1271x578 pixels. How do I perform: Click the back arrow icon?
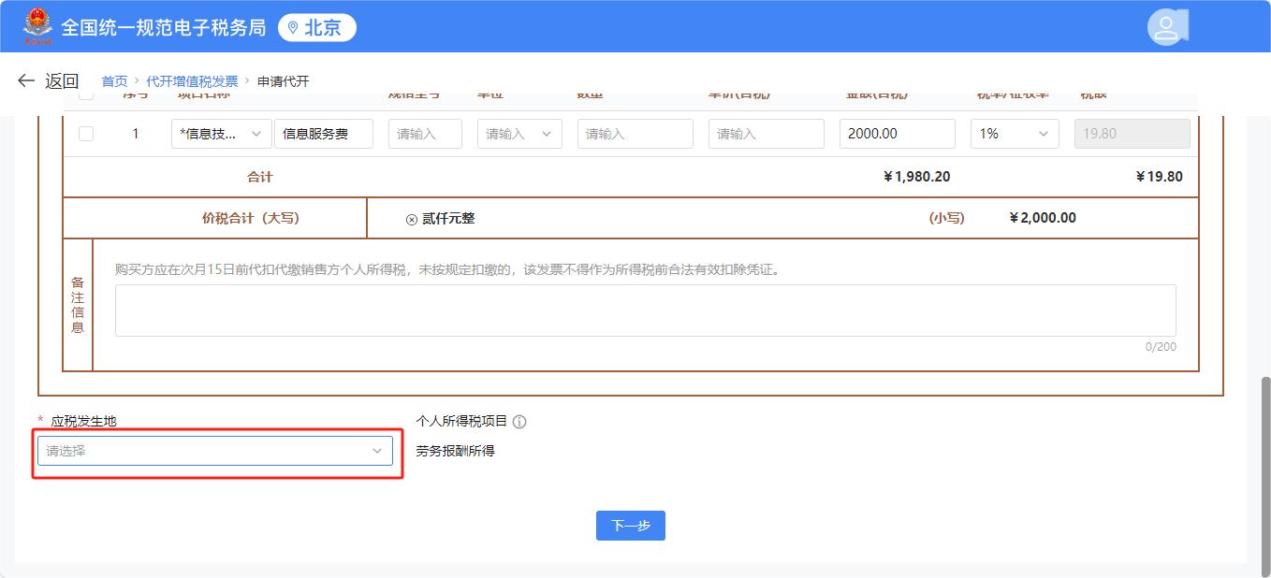pos(26,81)
